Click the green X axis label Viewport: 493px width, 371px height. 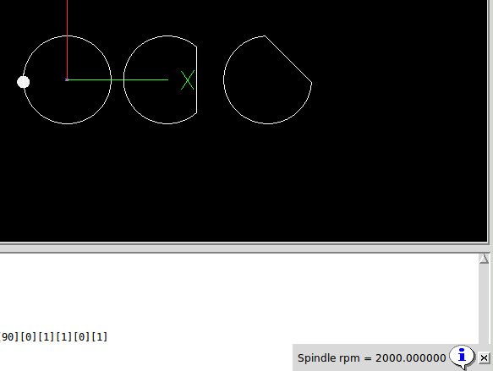pyautogui.click(x=188, y=80)
